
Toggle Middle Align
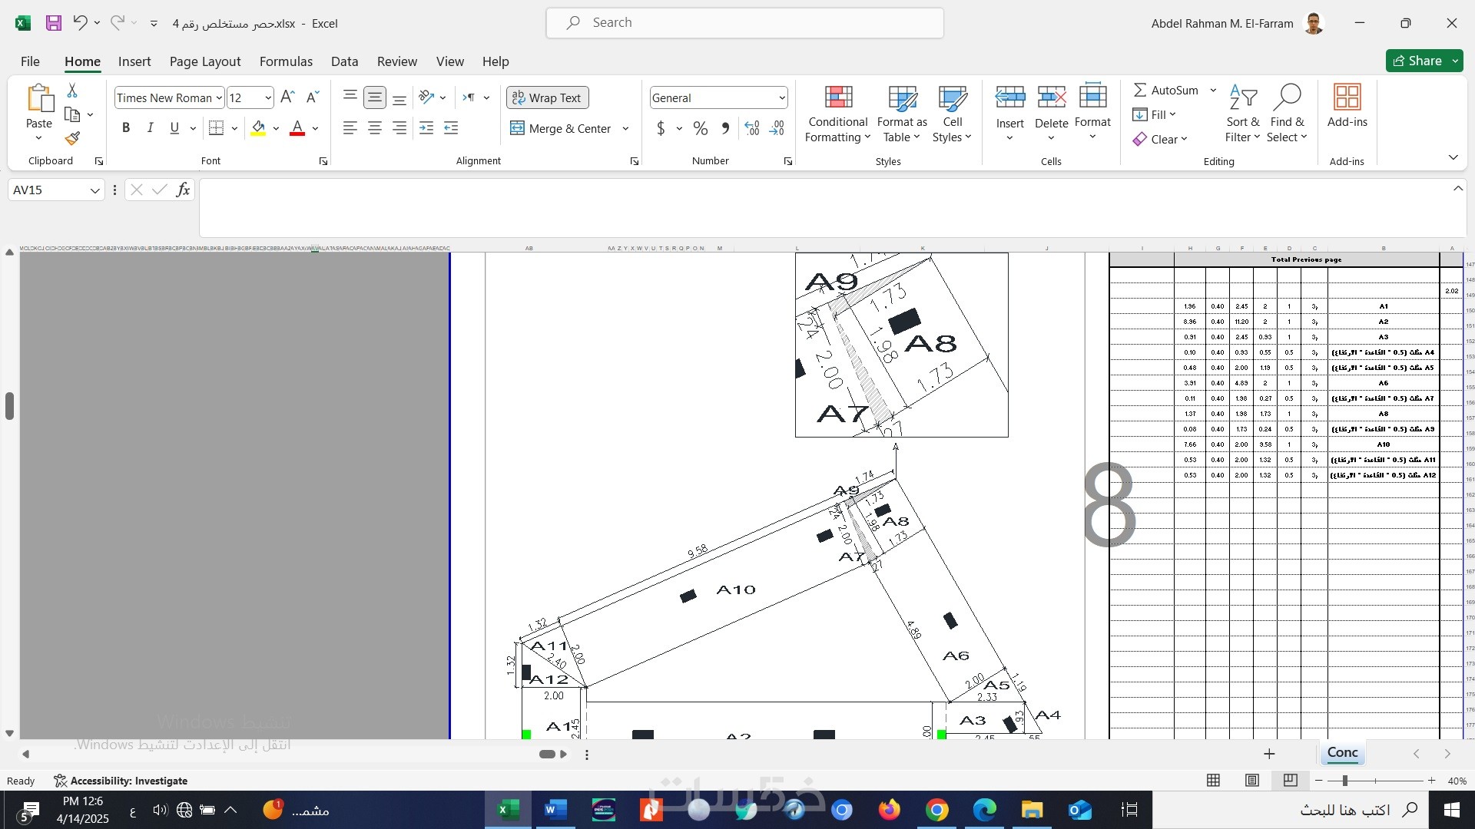pyautogui.click(x=375, y=97)
